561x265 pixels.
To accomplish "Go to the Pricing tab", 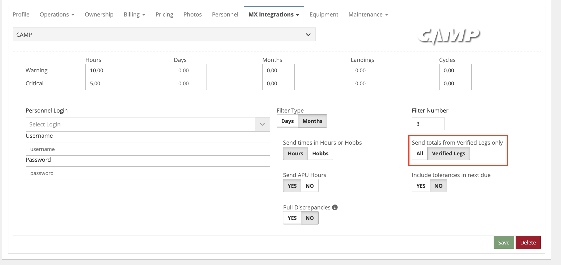I will (164, 14).
